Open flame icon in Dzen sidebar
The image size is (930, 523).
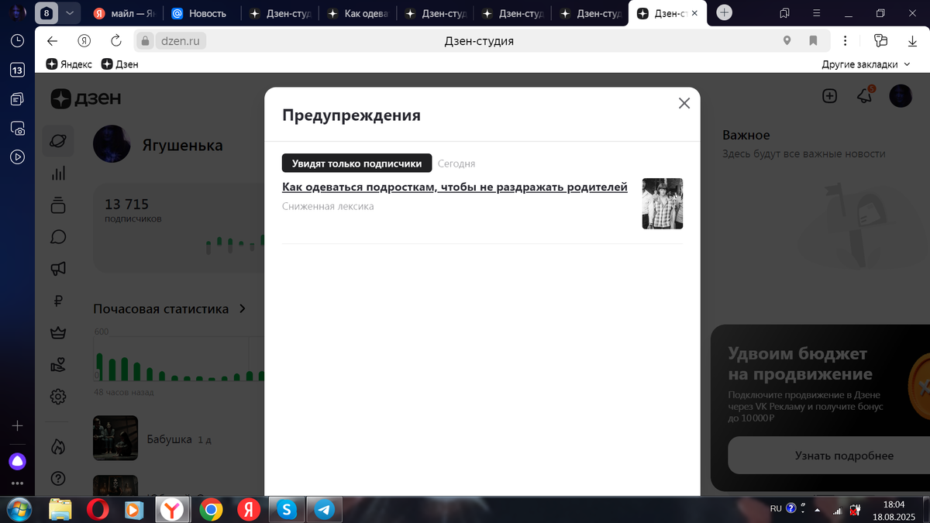[58, 447]
